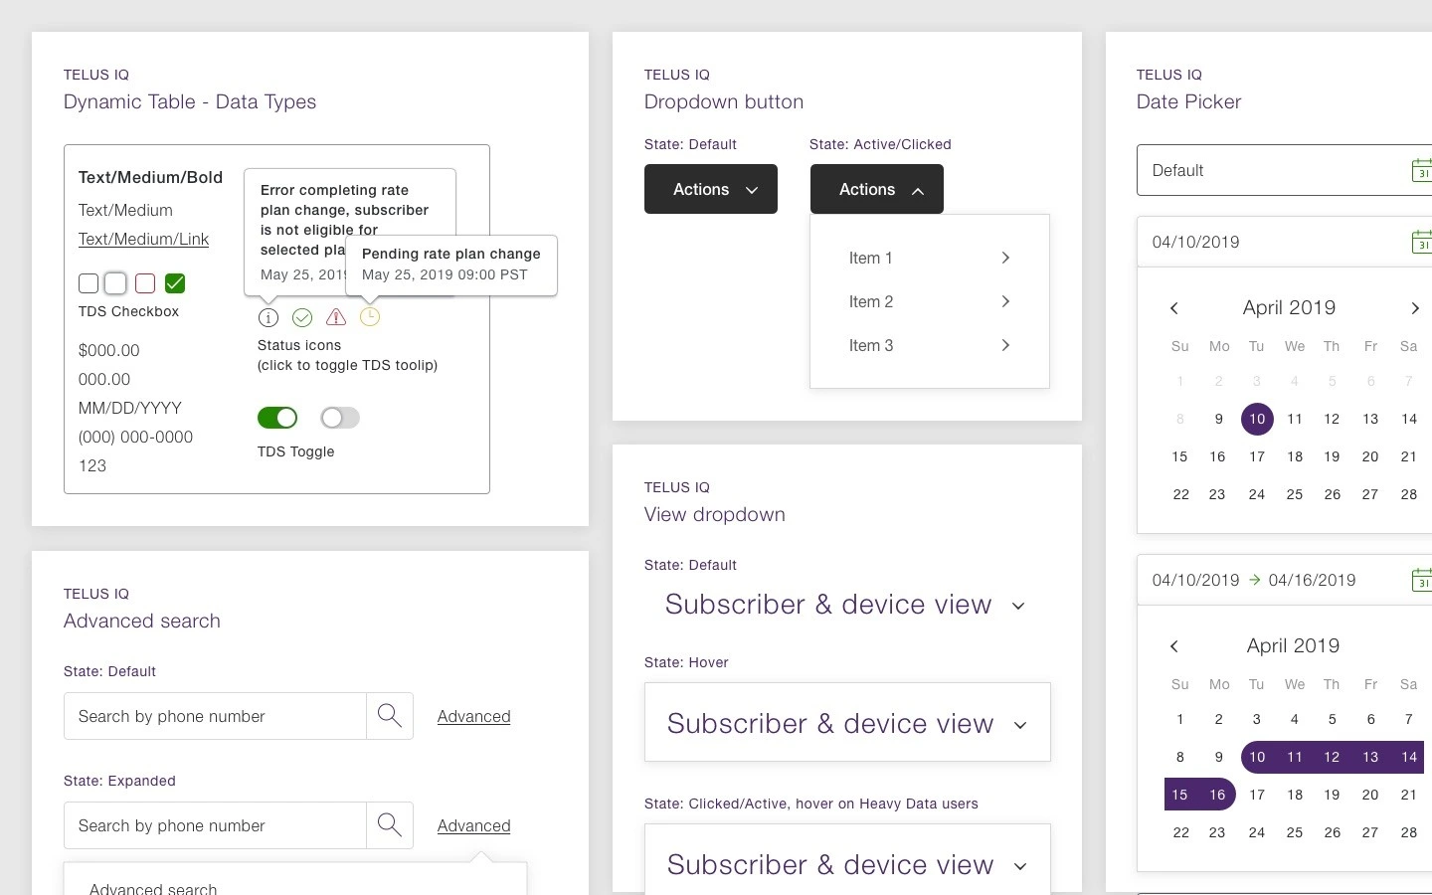The image size is (1432, 895).
Task: Click the next month arrow in April 2019 calendar
Action: pyautogui.click(x=1415, y=308)
